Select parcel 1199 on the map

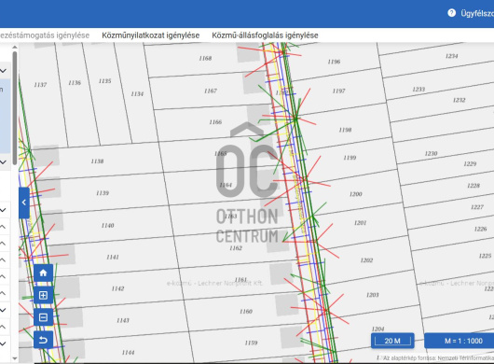(x=350, y=158)
